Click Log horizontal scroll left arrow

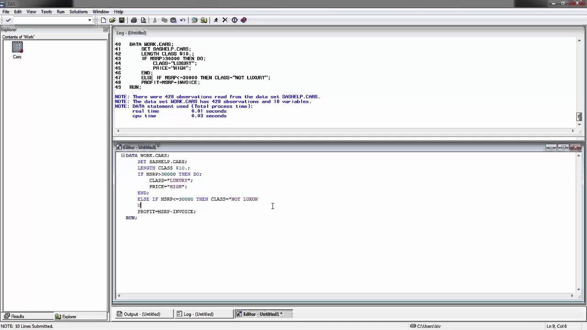click(118, 131)
